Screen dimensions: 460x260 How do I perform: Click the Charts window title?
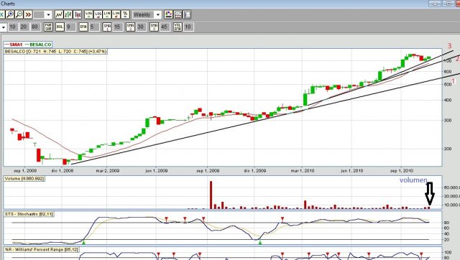click(x=8, y=4)
